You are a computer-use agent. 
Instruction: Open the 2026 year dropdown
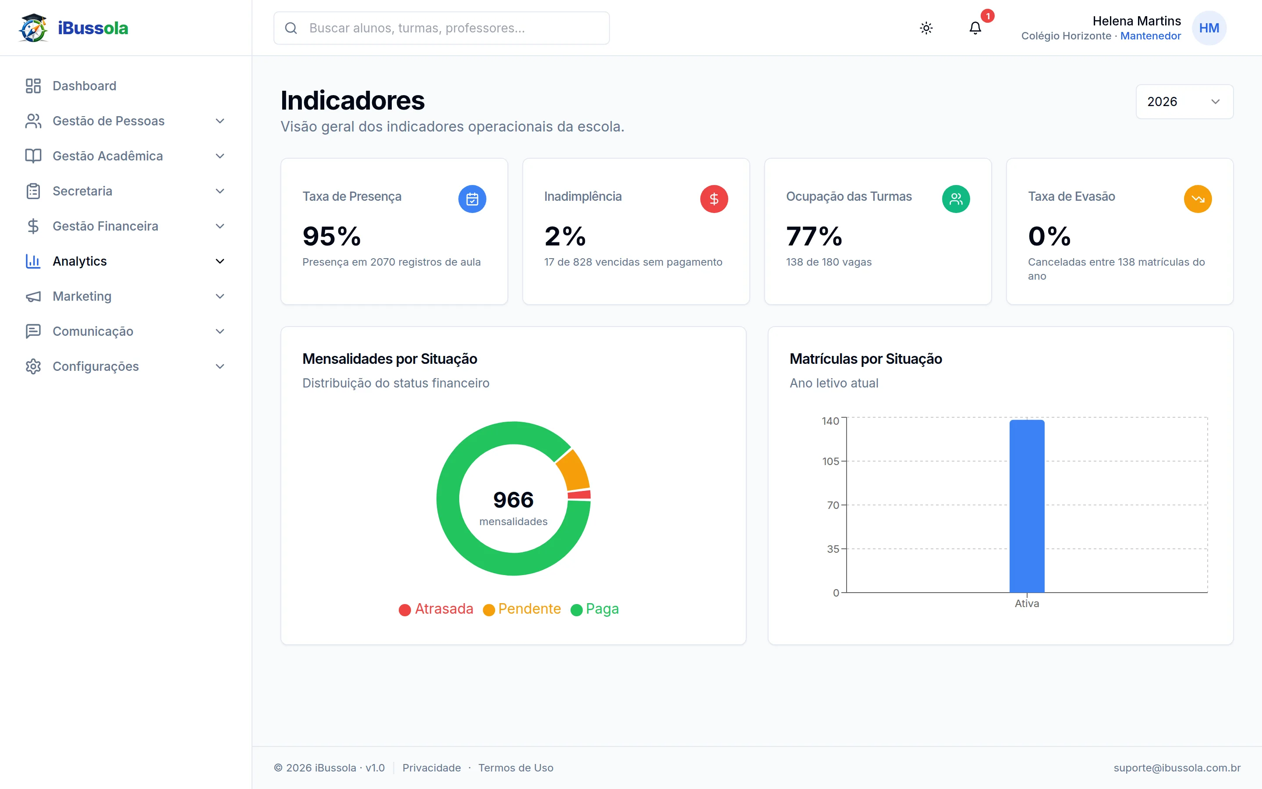tap(1184, 102)
